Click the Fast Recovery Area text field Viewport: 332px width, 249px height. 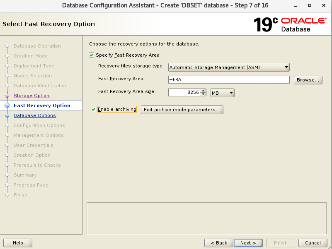229,80
